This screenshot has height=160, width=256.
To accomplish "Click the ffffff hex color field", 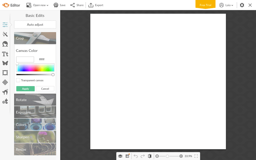I will [42, 59].
